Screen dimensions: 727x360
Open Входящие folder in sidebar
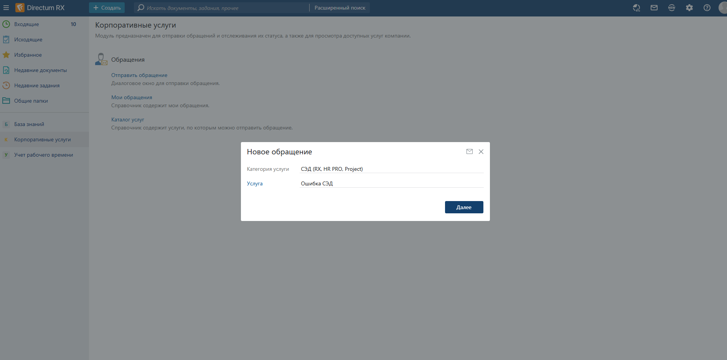(26, 24)
